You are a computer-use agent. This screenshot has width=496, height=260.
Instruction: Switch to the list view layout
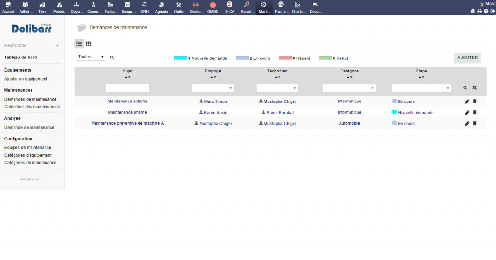point(79,44)
